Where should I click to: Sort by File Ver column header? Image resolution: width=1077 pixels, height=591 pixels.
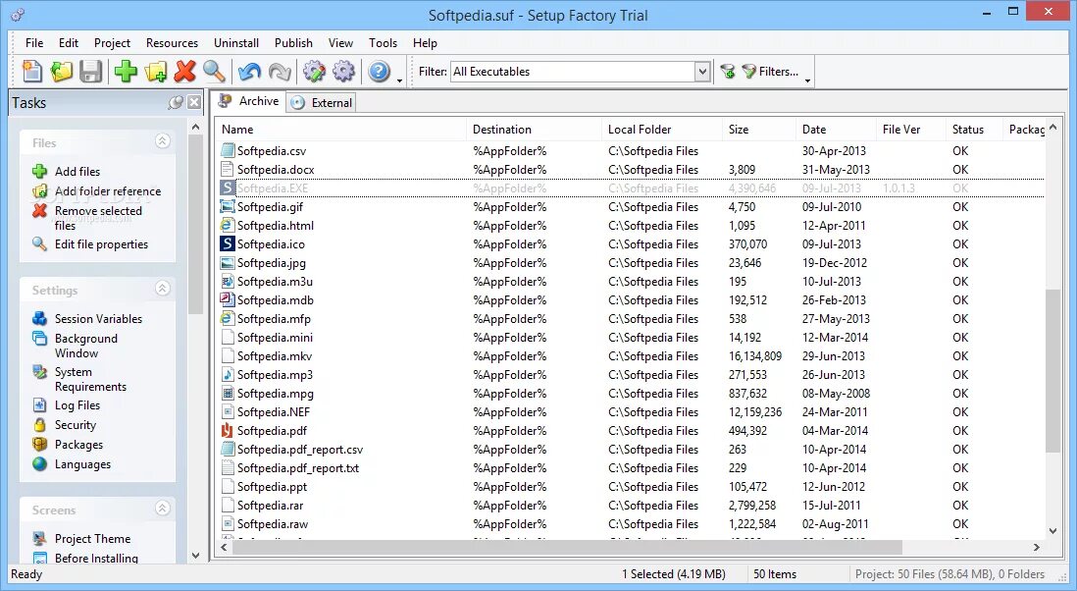[911, 130]
